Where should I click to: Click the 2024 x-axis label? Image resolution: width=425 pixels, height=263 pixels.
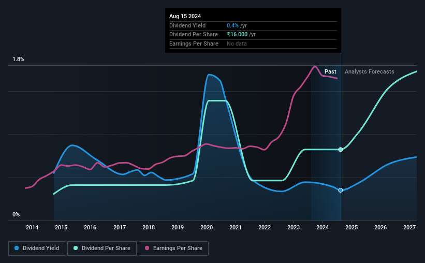click(323, 227)
